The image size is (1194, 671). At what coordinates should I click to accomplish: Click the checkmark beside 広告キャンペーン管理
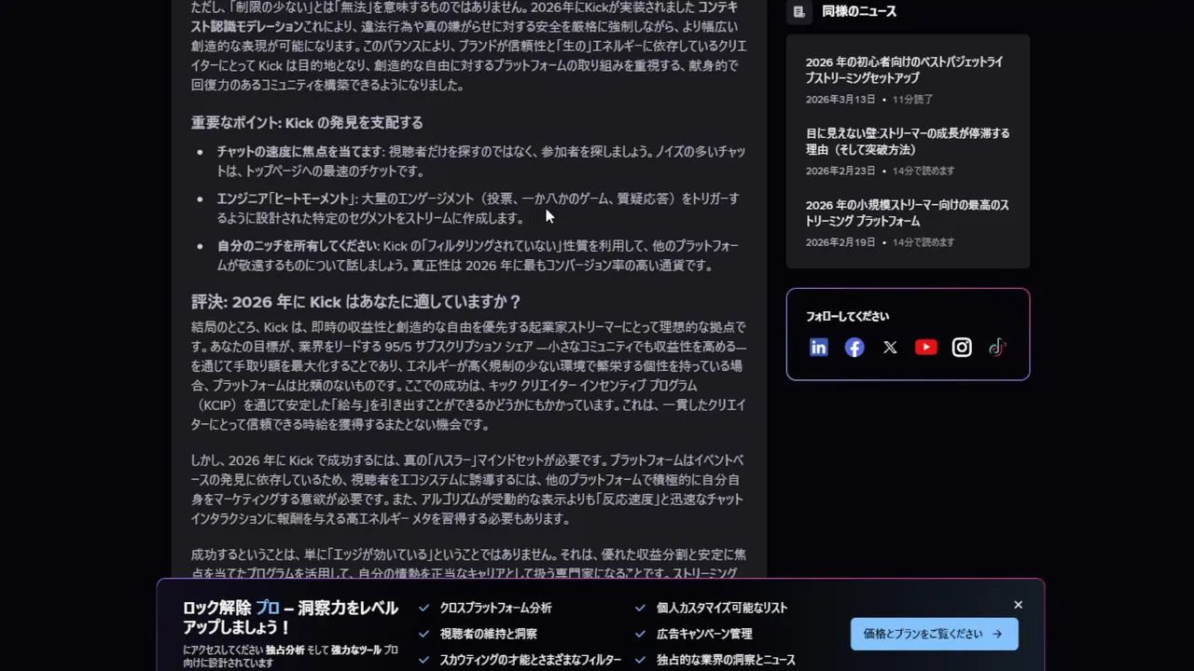(x=640, y=634)
